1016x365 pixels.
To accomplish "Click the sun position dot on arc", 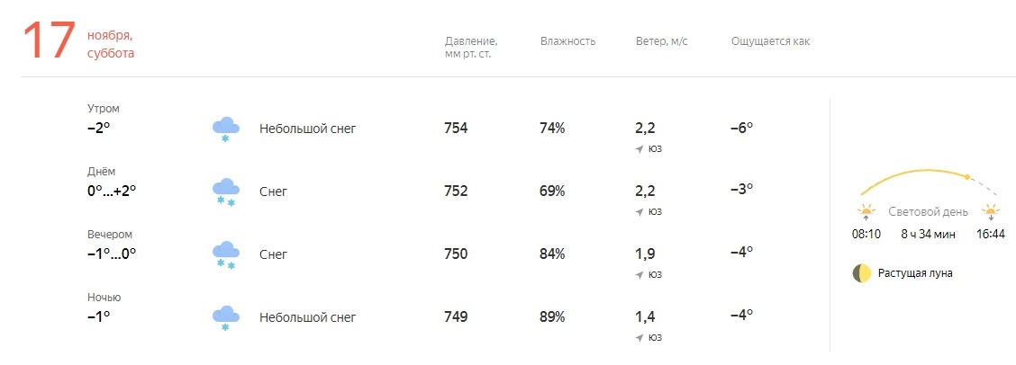I will [967, 177].
